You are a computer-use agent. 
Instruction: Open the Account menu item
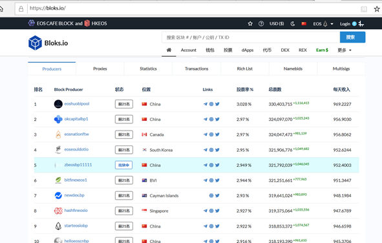tap(188, 50)
